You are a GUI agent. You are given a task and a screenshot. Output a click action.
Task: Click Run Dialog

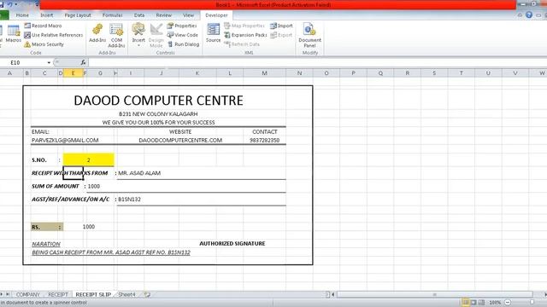coord(183,44)
